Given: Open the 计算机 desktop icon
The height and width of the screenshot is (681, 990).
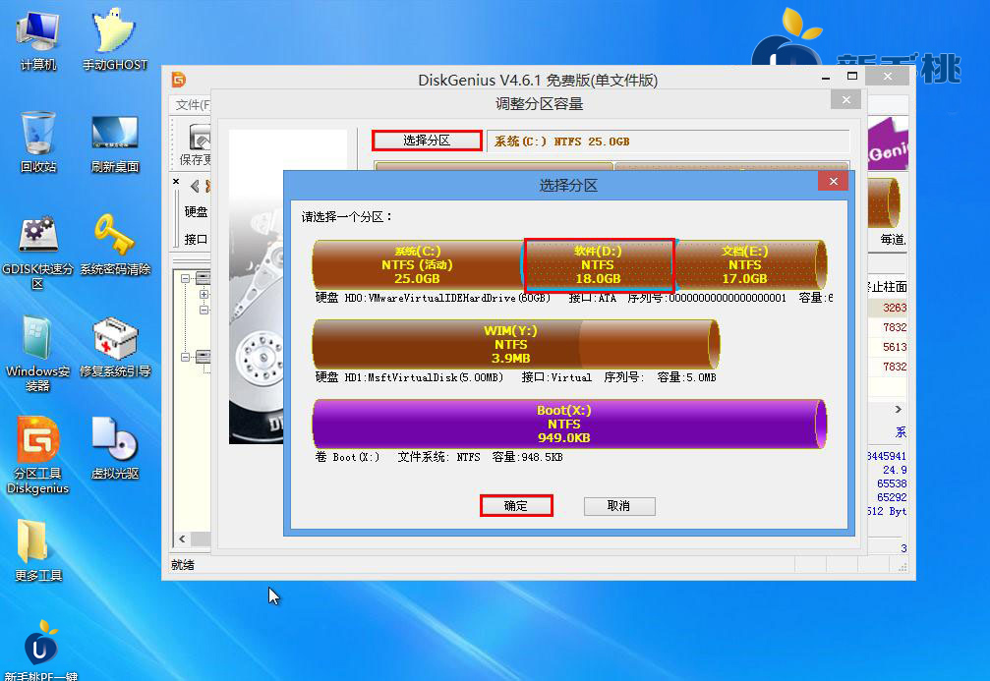Looking at the screenshot, I should point(38,41).
